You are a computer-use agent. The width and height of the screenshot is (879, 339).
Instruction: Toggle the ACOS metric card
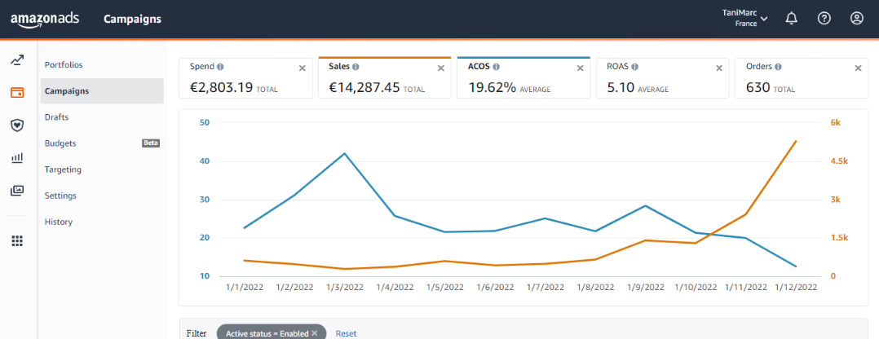point(523,78)
